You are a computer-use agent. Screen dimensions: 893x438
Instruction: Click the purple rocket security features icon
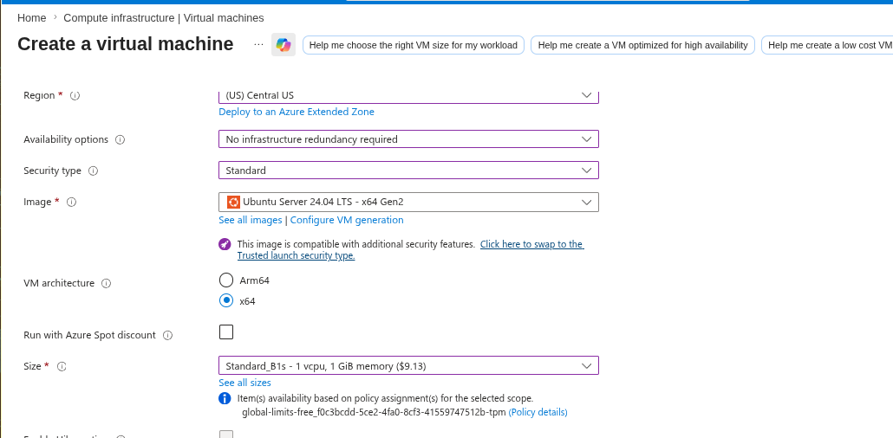click(225, 245)
